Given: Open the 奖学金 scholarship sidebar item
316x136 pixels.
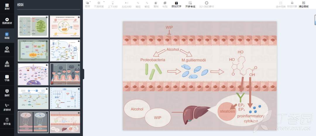Looking at the screenshot, I should 7,121.
